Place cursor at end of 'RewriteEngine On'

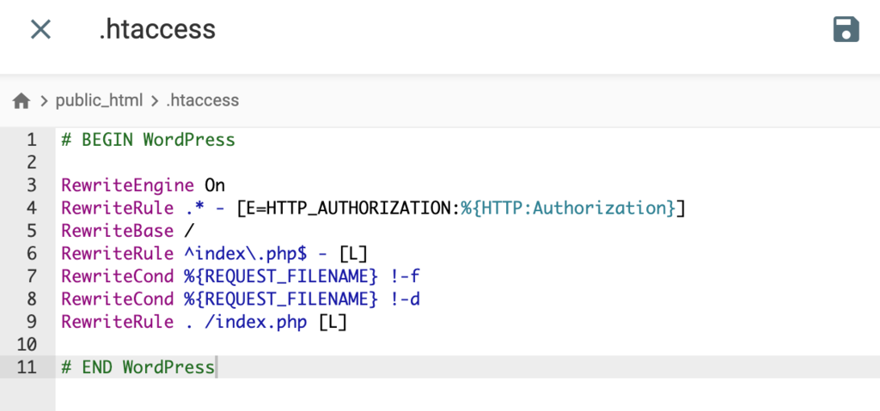click(x=225, y=185)
